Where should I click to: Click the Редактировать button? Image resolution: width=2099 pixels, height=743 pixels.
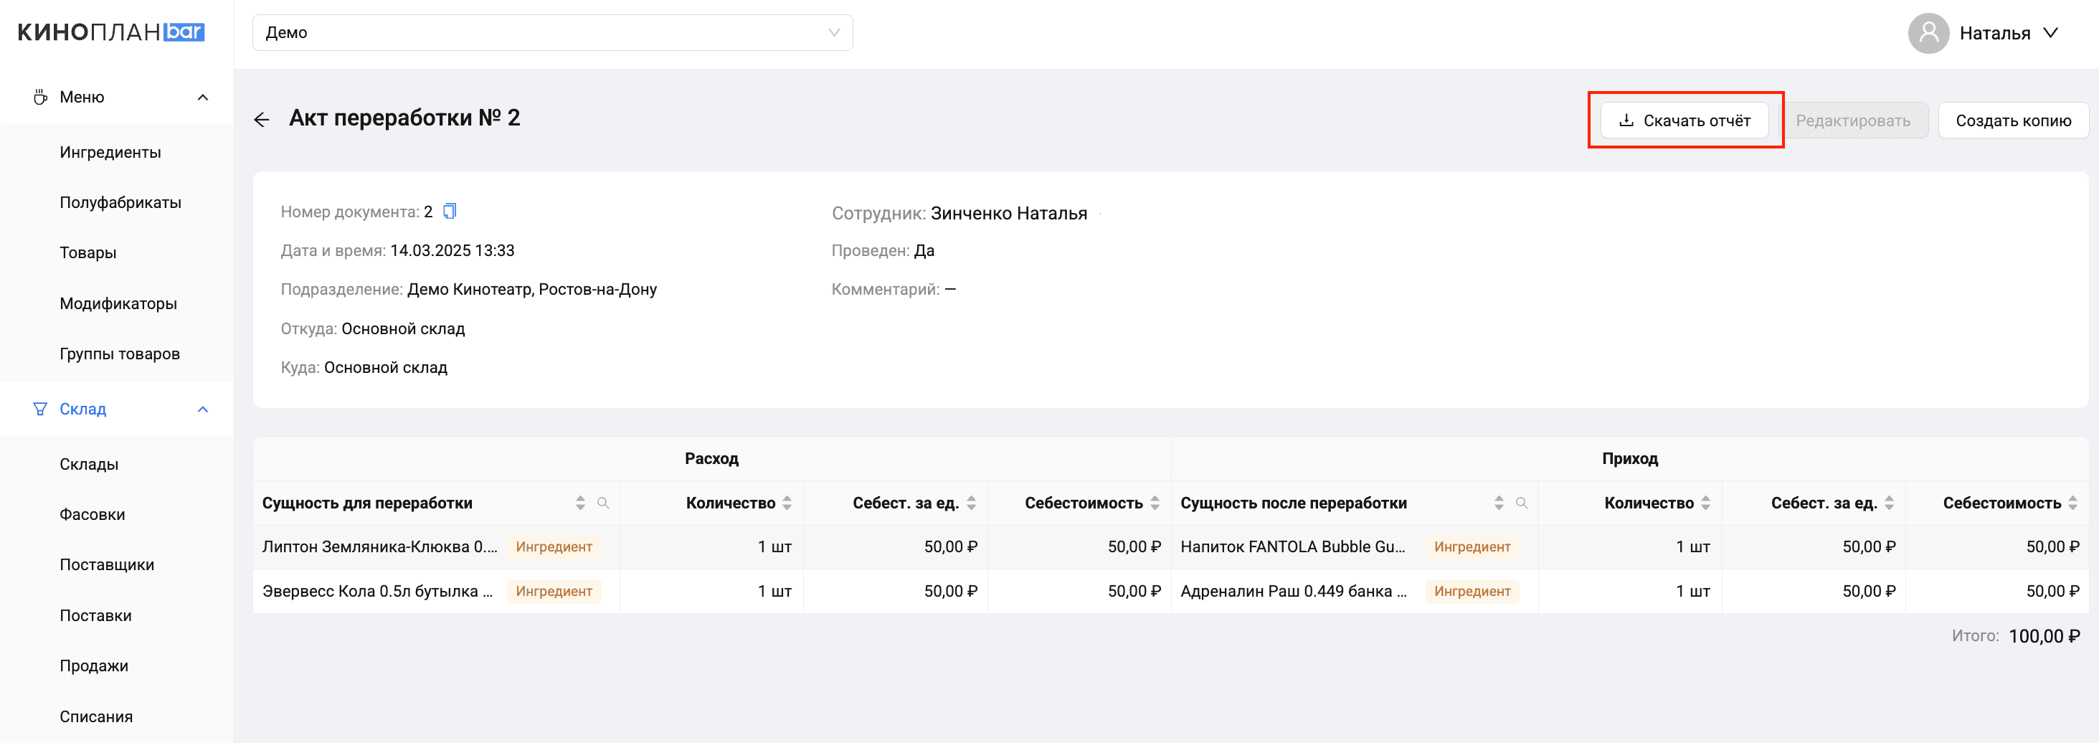coord(1852,120)
